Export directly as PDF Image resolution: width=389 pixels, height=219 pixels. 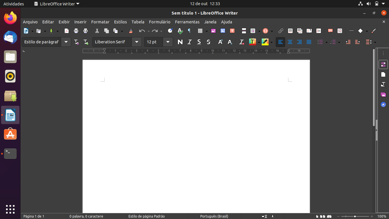click(x=67, y=31)
